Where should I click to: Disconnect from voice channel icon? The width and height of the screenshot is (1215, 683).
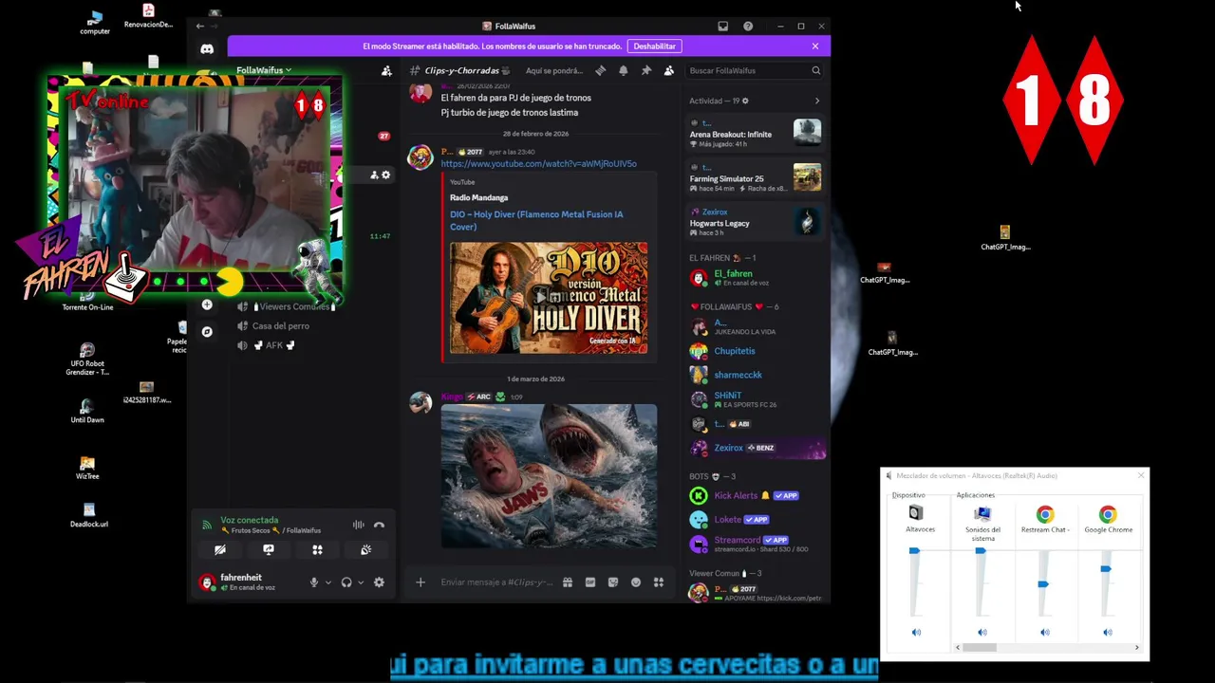click(379, 525)
